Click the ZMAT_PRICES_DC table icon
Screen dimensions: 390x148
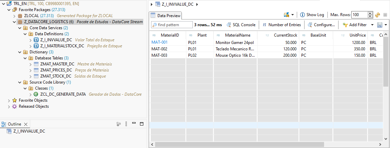[x=36, y=70]
